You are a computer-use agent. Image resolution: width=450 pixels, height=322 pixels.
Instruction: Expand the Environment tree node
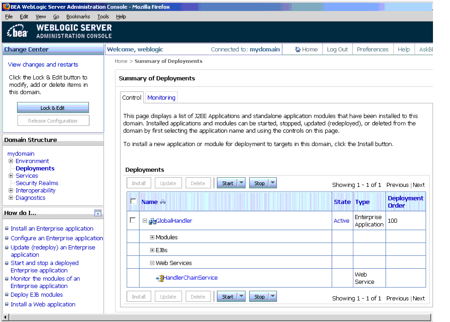(x=11, y=161)
